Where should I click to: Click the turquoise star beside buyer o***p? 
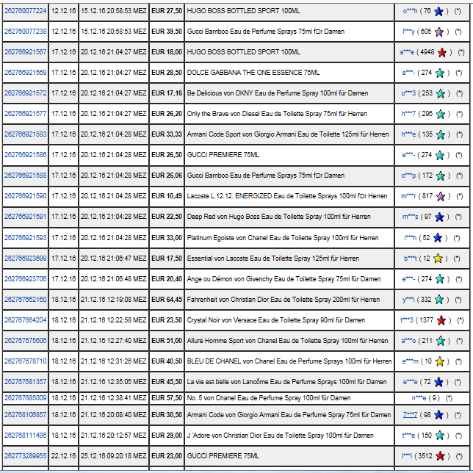(441, 176)
